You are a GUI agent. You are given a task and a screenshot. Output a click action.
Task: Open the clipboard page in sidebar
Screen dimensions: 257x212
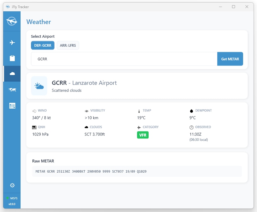[x=12, y=58]
